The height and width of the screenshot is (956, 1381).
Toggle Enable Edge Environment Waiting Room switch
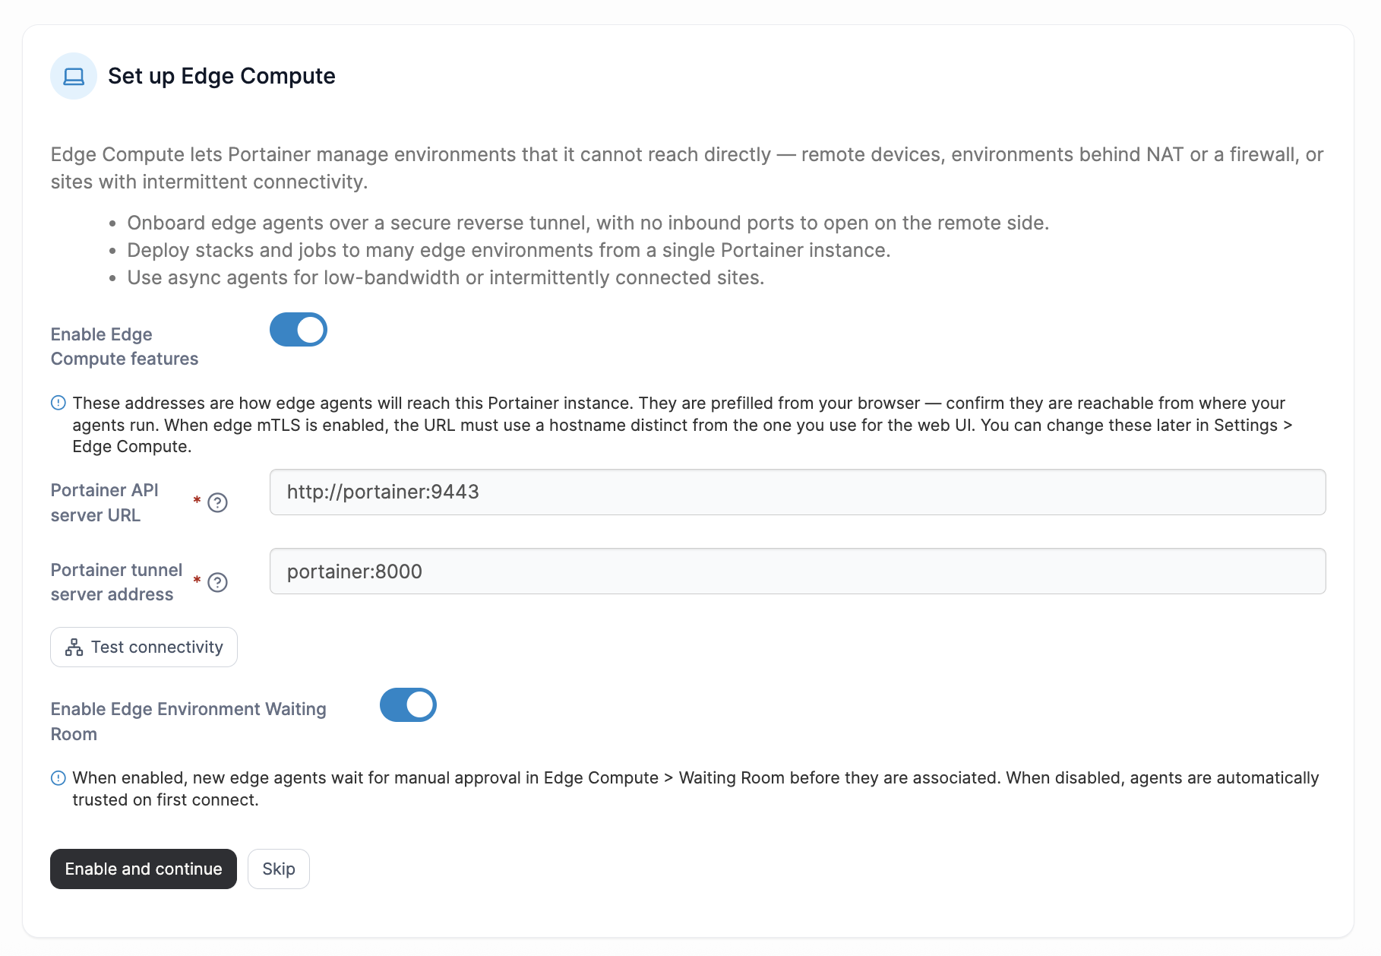click(408, 705)
